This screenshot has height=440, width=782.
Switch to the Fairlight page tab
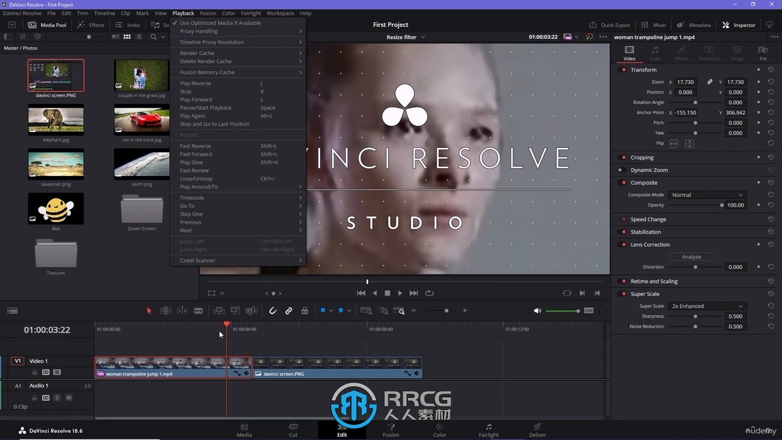[x=488, y=430]
